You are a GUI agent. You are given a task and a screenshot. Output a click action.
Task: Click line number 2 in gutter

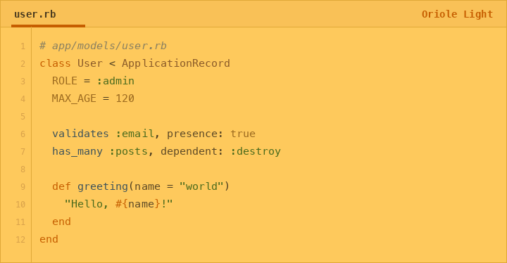point(23,64)
